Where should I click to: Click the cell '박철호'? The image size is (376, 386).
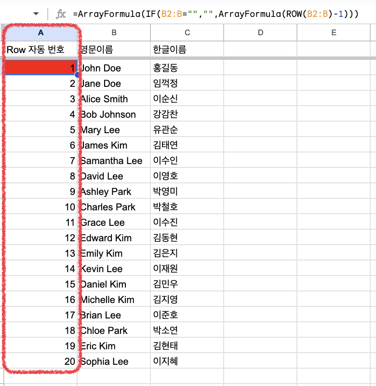pyautogui.click(x=187, y=207)
